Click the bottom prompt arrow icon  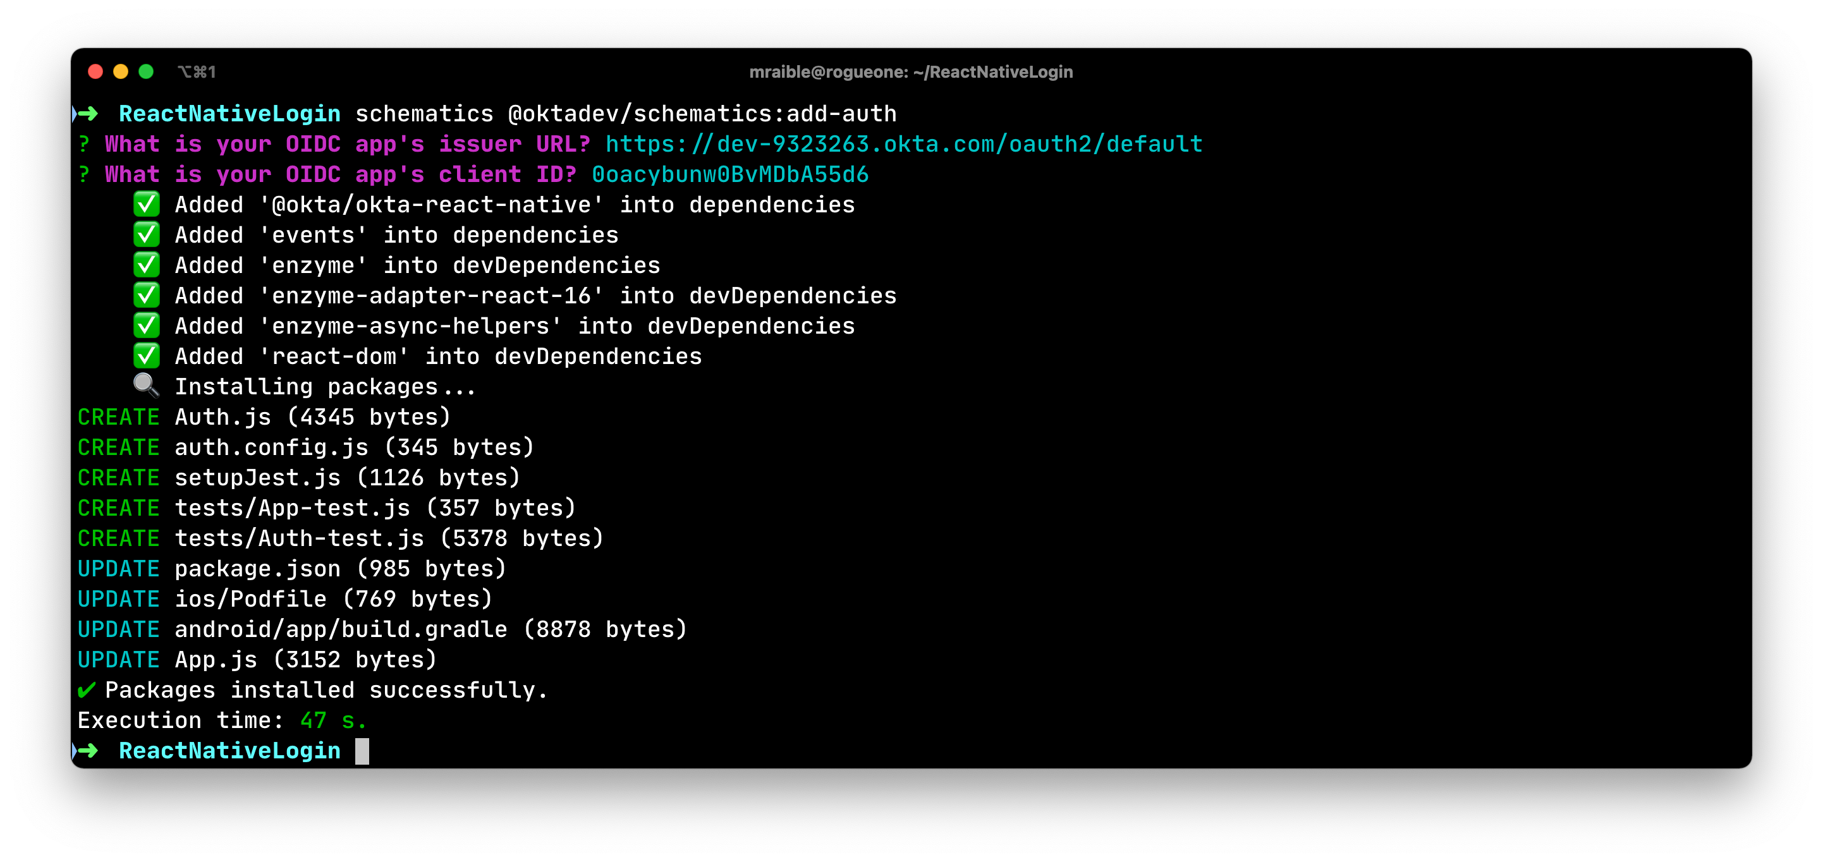(x=87, y=751)
